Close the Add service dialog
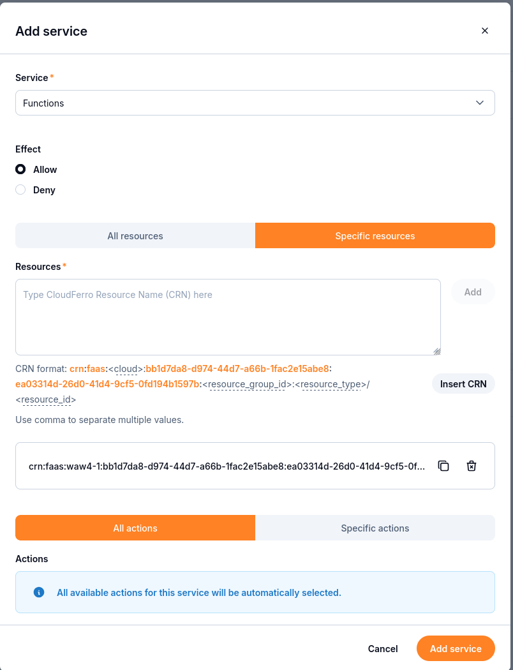This screenshot has height=670, width=513. [484, 31]
